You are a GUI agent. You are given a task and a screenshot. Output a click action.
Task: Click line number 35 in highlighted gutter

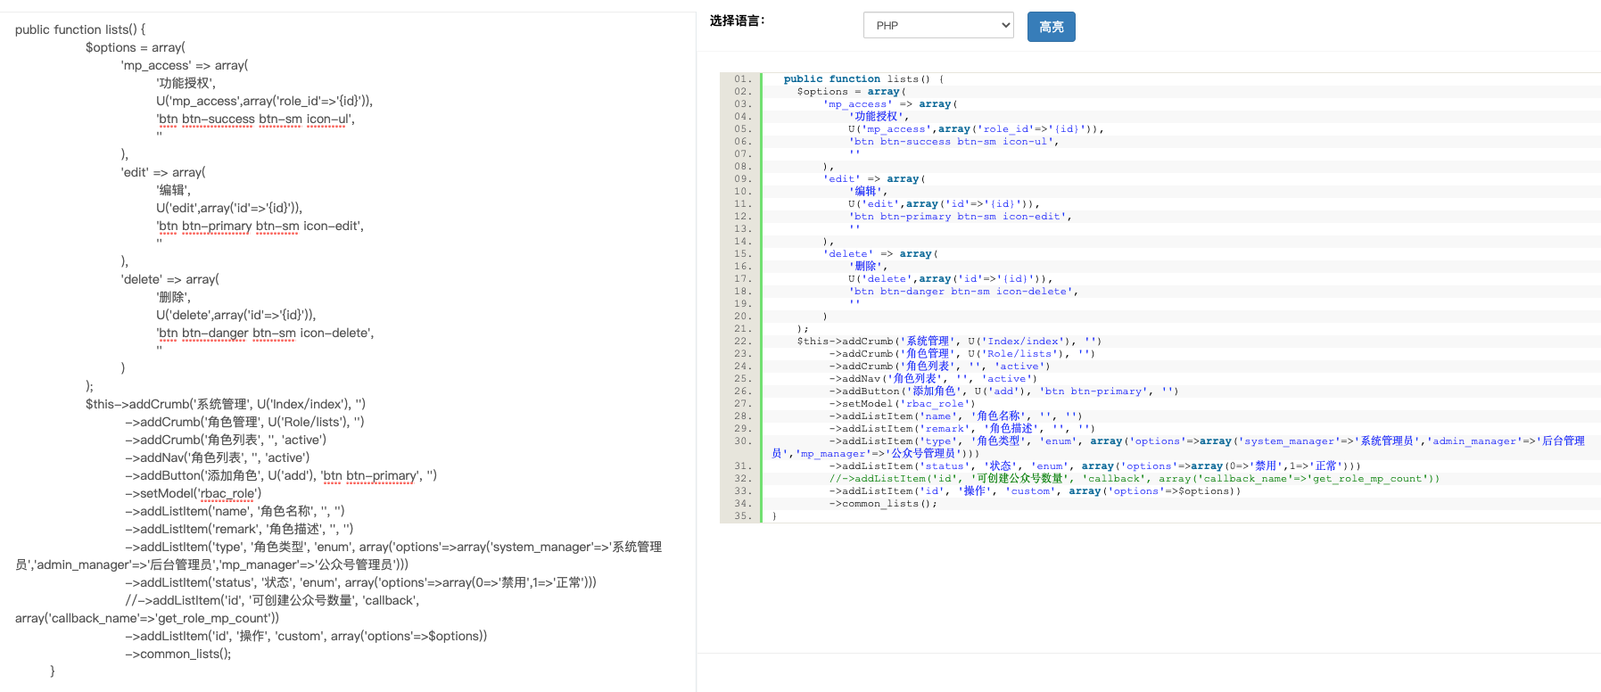742,515
